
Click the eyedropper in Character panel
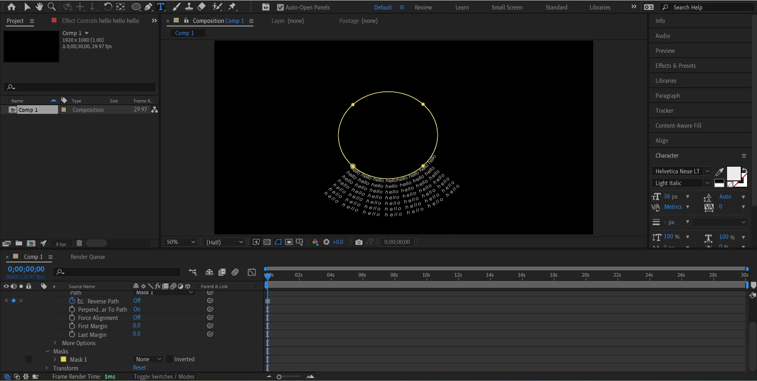(720, 171)
